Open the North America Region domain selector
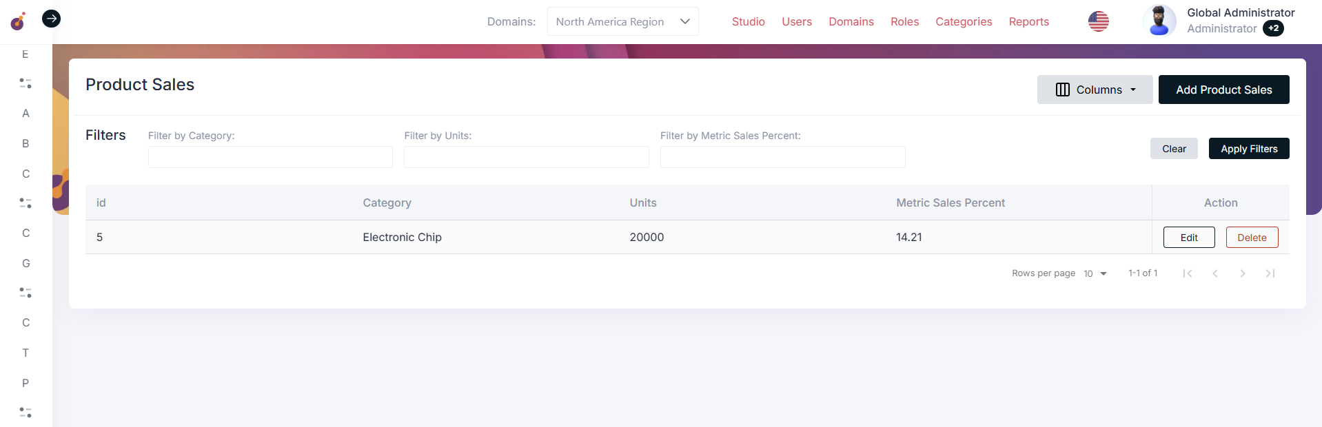 622,21
